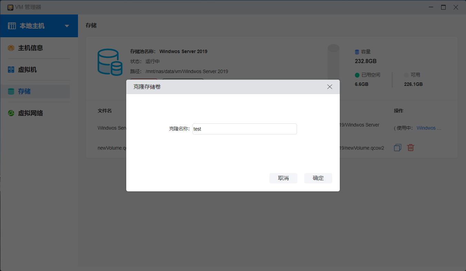Click the VM 管理器 app icon in title bar

tap(10, 7)
